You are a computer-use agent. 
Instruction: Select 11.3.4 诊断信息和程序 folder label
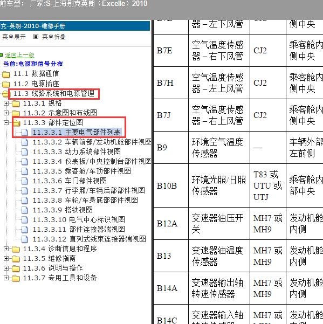pos(60,249)
